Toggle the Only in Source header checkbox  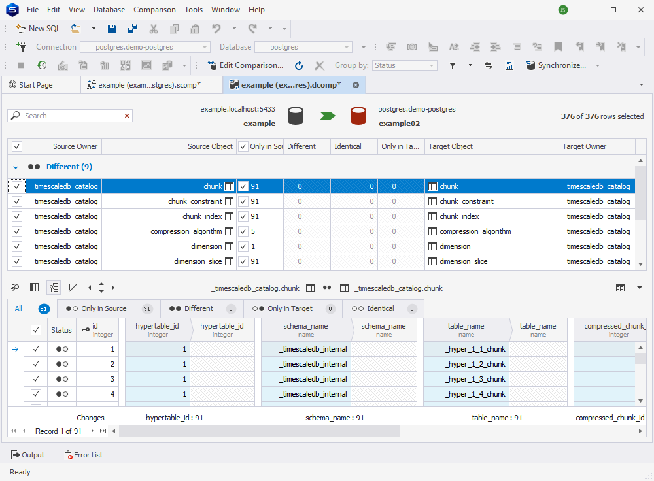(x=243, y=146)
